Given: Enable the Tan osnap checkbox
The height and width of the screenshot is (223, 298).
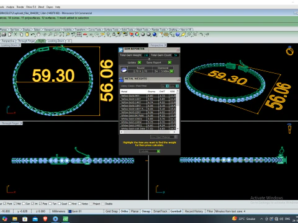Looking at the screenshot, I should (50, 204).
